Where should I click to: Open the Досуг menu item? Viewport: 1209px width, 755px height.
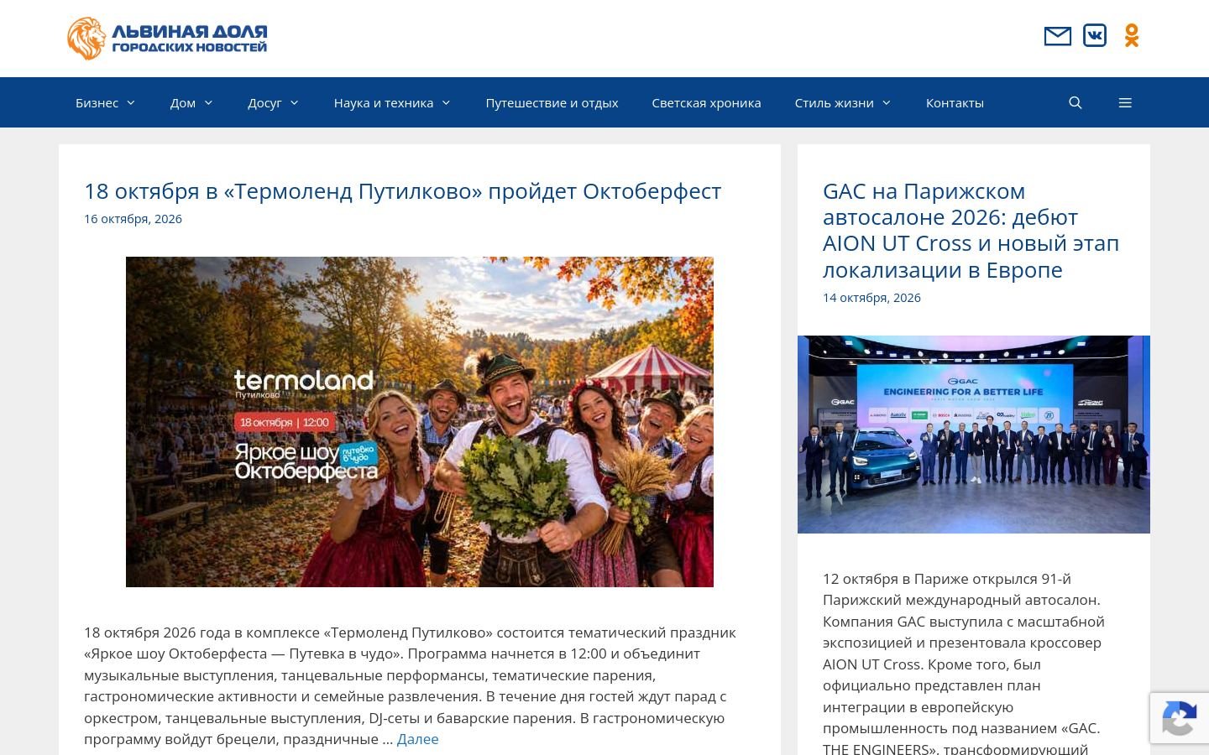coord(264,102)
